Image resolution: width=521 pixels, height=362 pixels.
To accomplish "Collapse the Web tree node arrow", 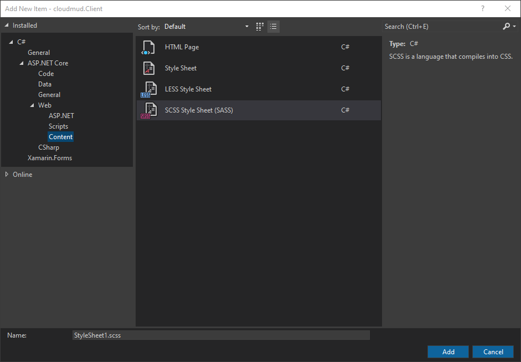I will pyautogui.click(x=32, y=105).
